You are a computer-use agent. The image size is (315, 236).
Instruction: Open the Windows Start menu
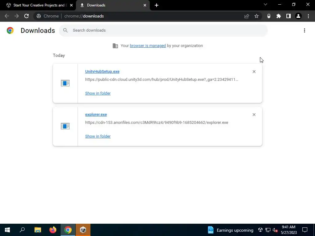pos(7,230)
